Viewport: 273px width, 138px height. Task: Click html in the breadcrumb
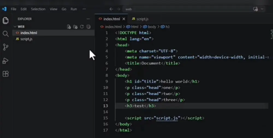pyautogui.click(x=135, y=27)
